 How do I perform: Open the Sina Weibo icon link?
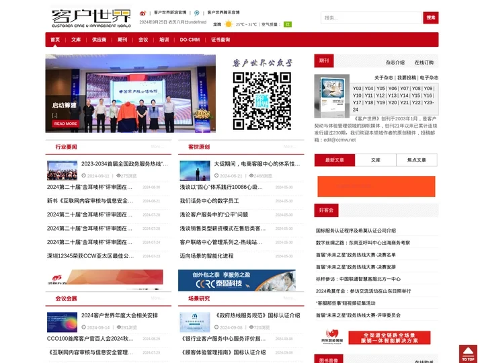click(x=143, y=13)
